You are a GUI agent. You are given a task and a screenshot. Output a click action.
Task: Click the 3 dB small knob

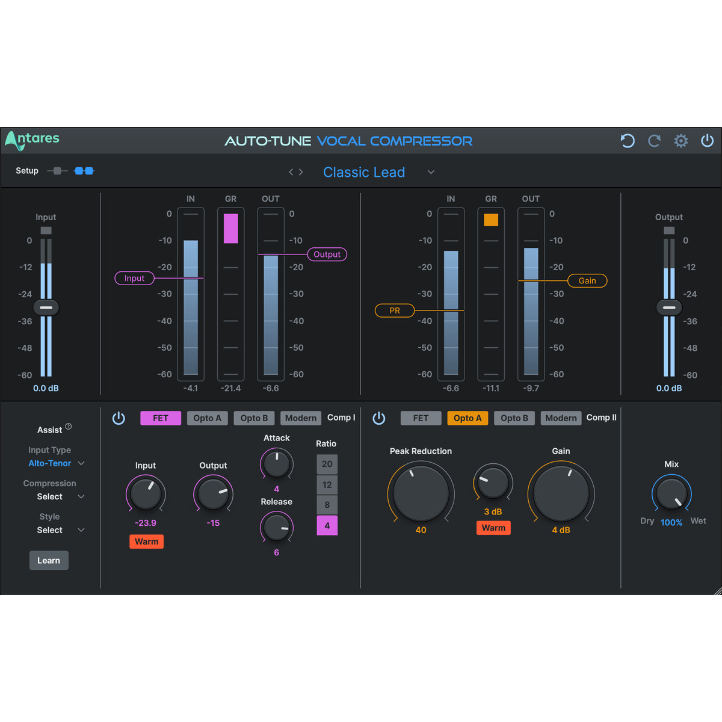tap(493, 483)
